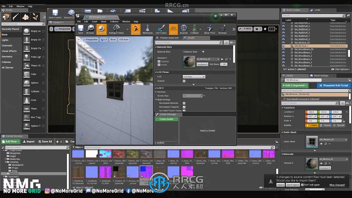Viewport: 352px width, 198px height.
Task: Lock the scale ratio padlock icon
Action: coord(343,121)
